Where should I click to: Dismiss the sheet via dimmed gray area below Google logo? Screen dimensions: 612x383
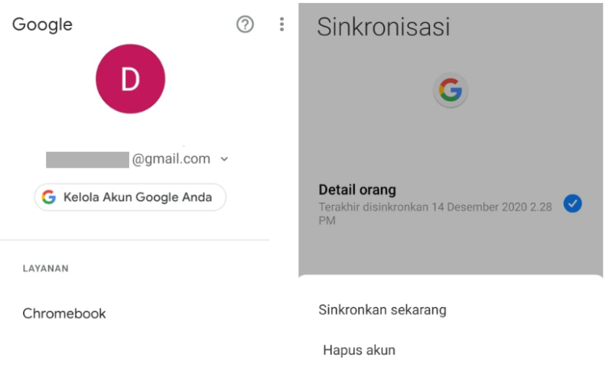pos(451,145)
